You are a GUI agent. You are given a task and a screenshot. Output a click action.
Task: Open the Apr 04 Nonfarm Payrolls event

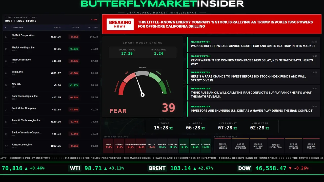pyautogui.click(x=311, y=146)
